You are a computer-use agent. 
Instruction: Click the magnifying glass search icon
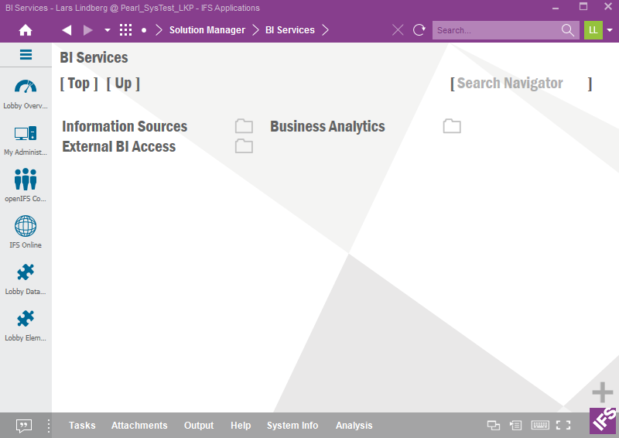click(x=568, y=30)
